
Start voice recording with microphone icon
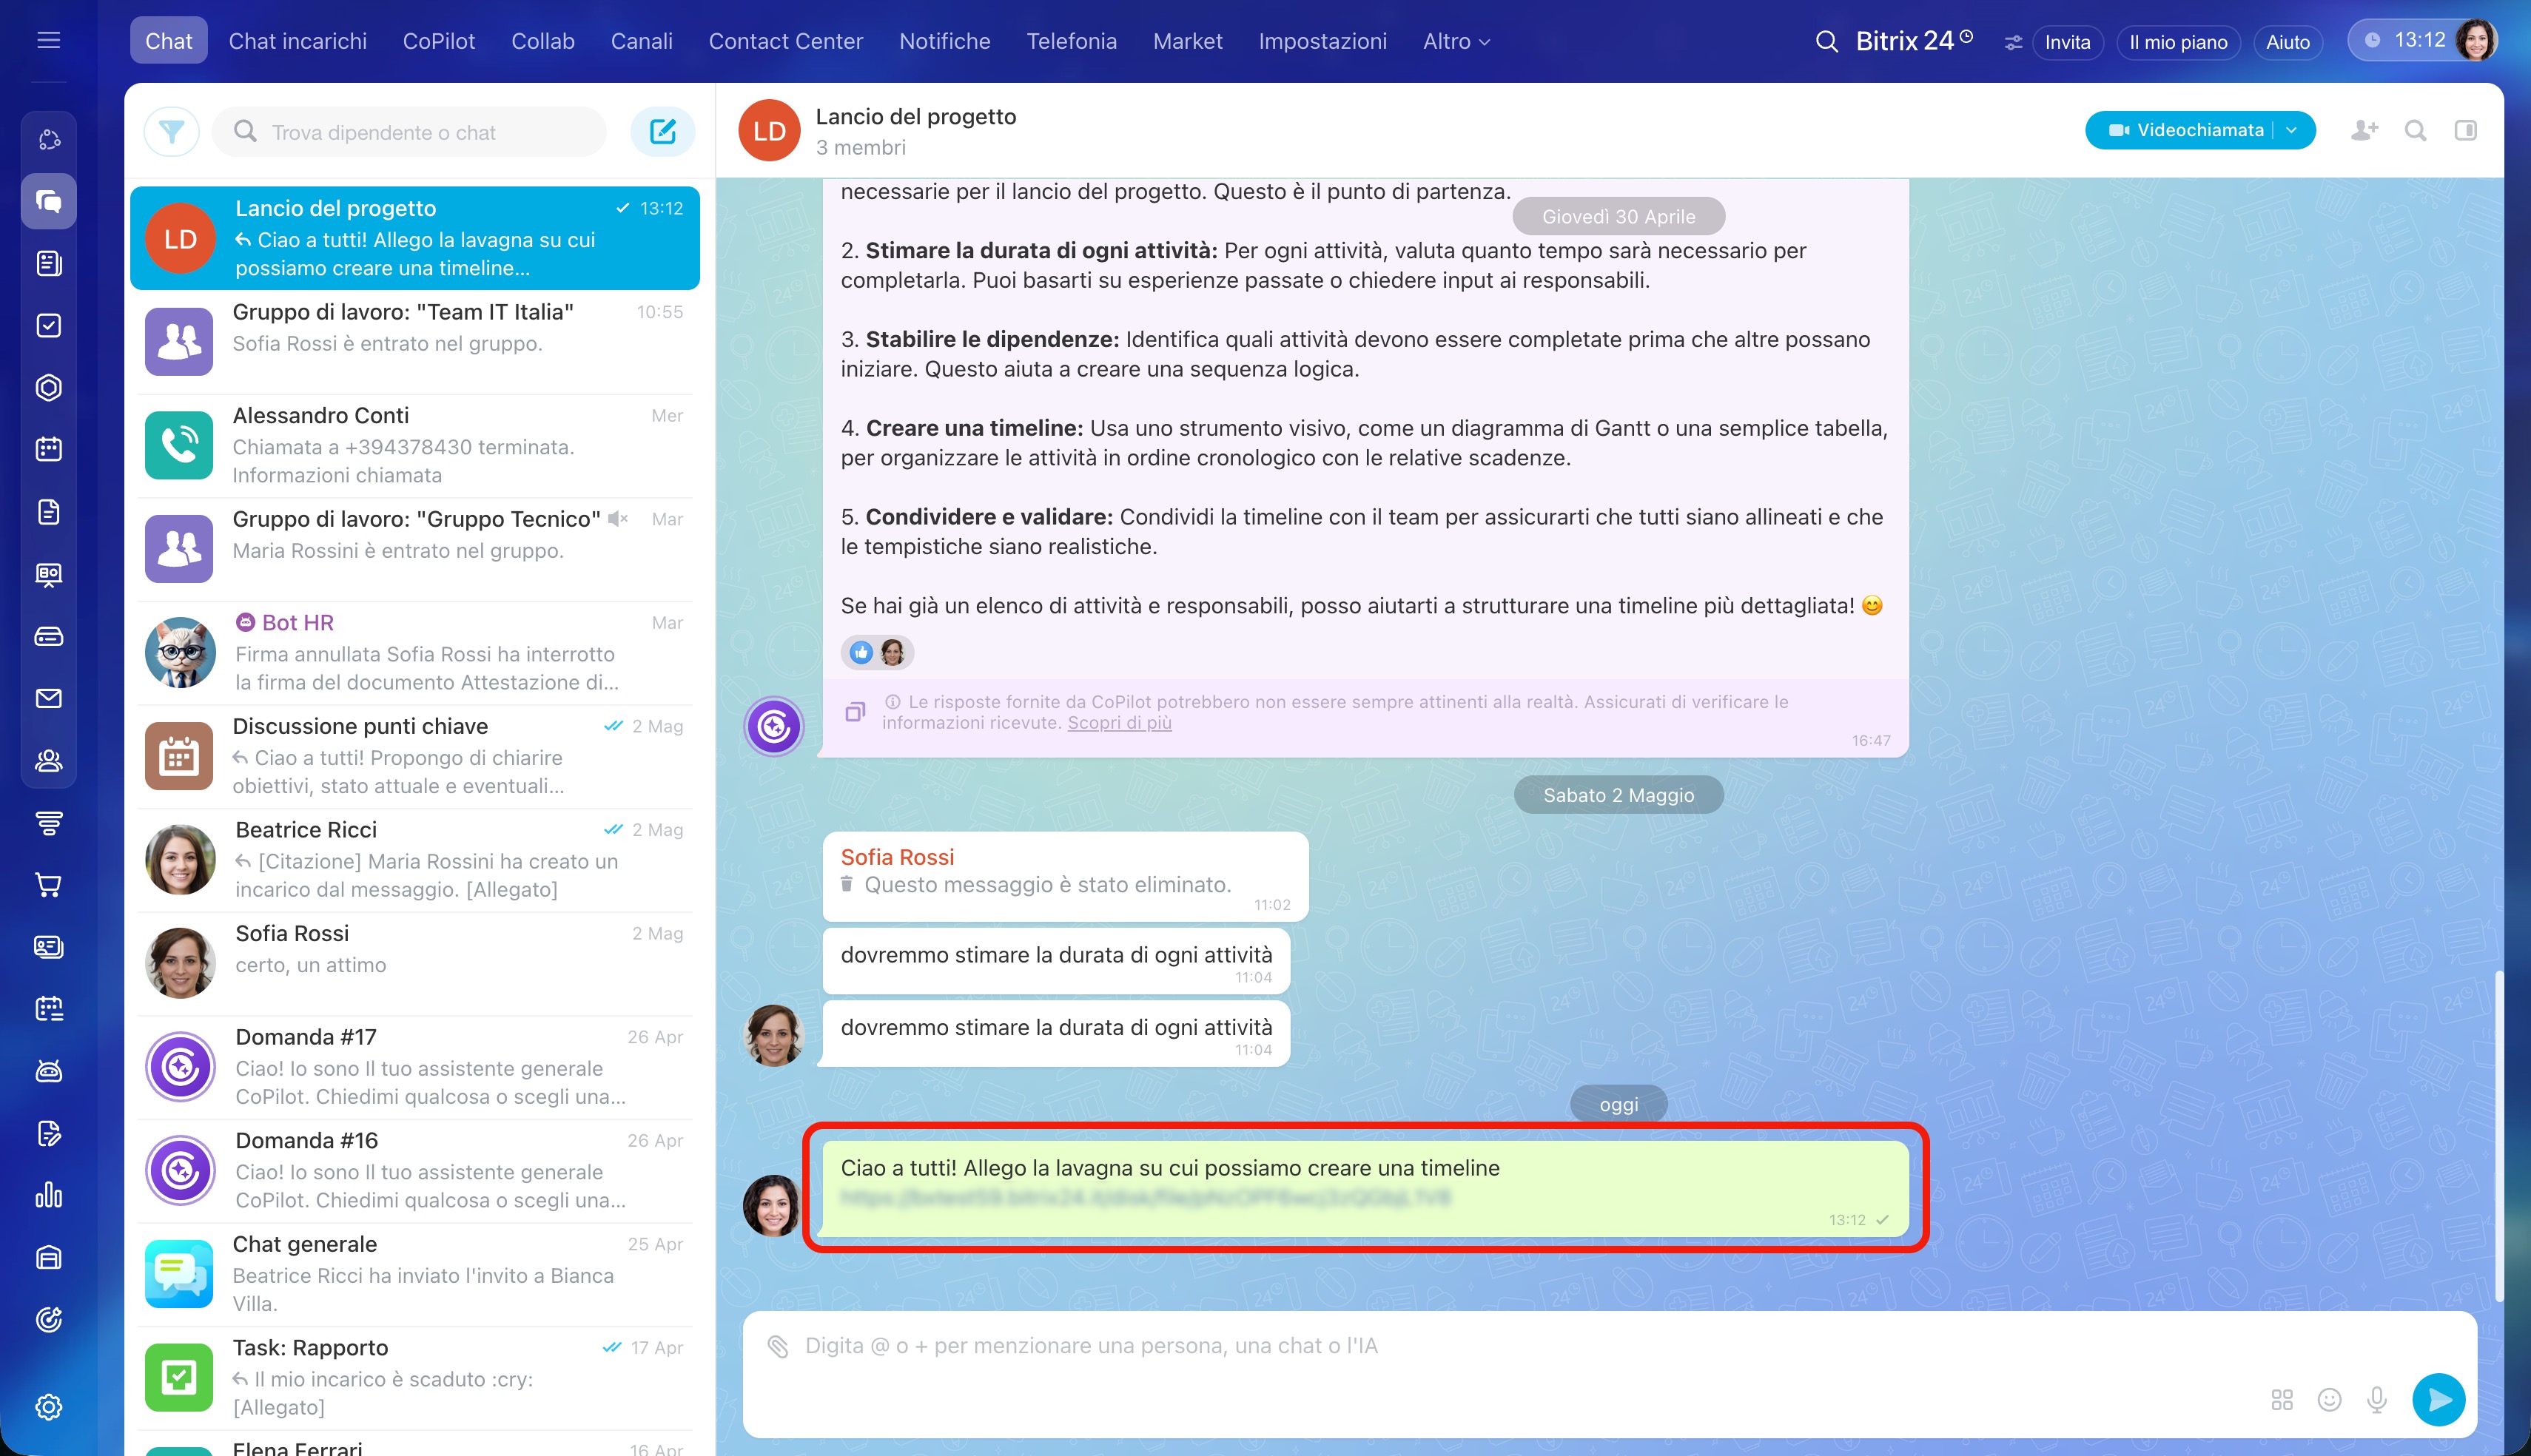[2378, 1400]
